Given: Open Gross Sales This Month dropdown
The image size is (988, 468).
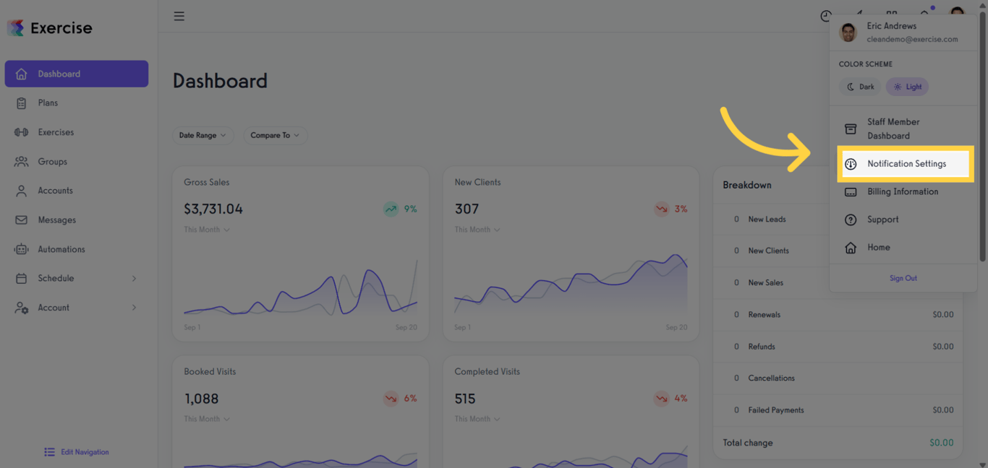Looking at the screenshot, I should [x=207, y=230].
